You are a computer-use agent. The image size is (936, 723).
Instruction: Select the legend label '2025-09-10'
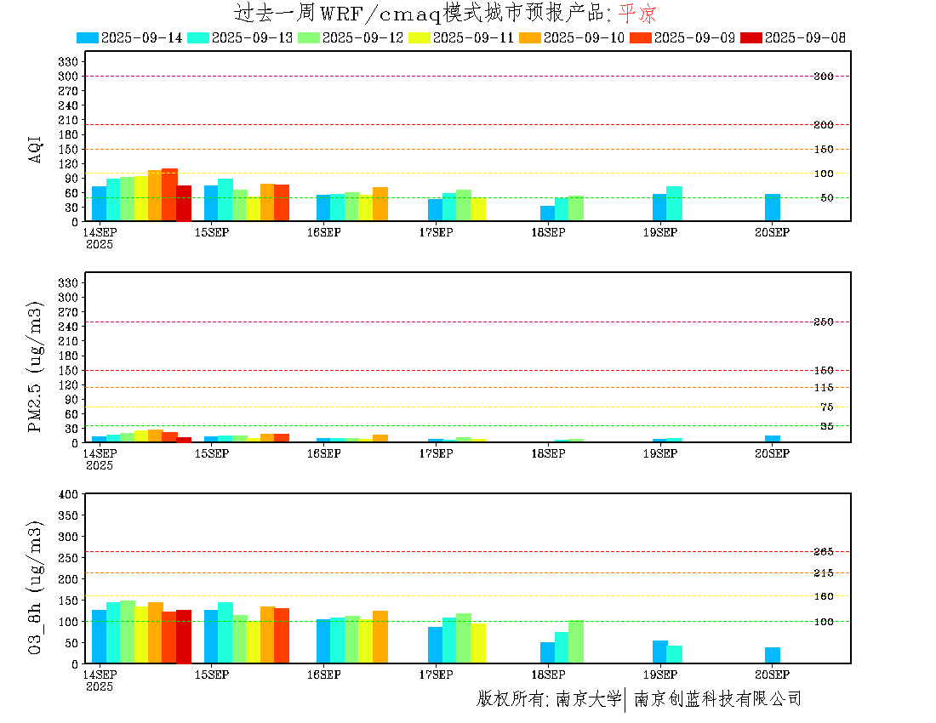coord(584,37)
